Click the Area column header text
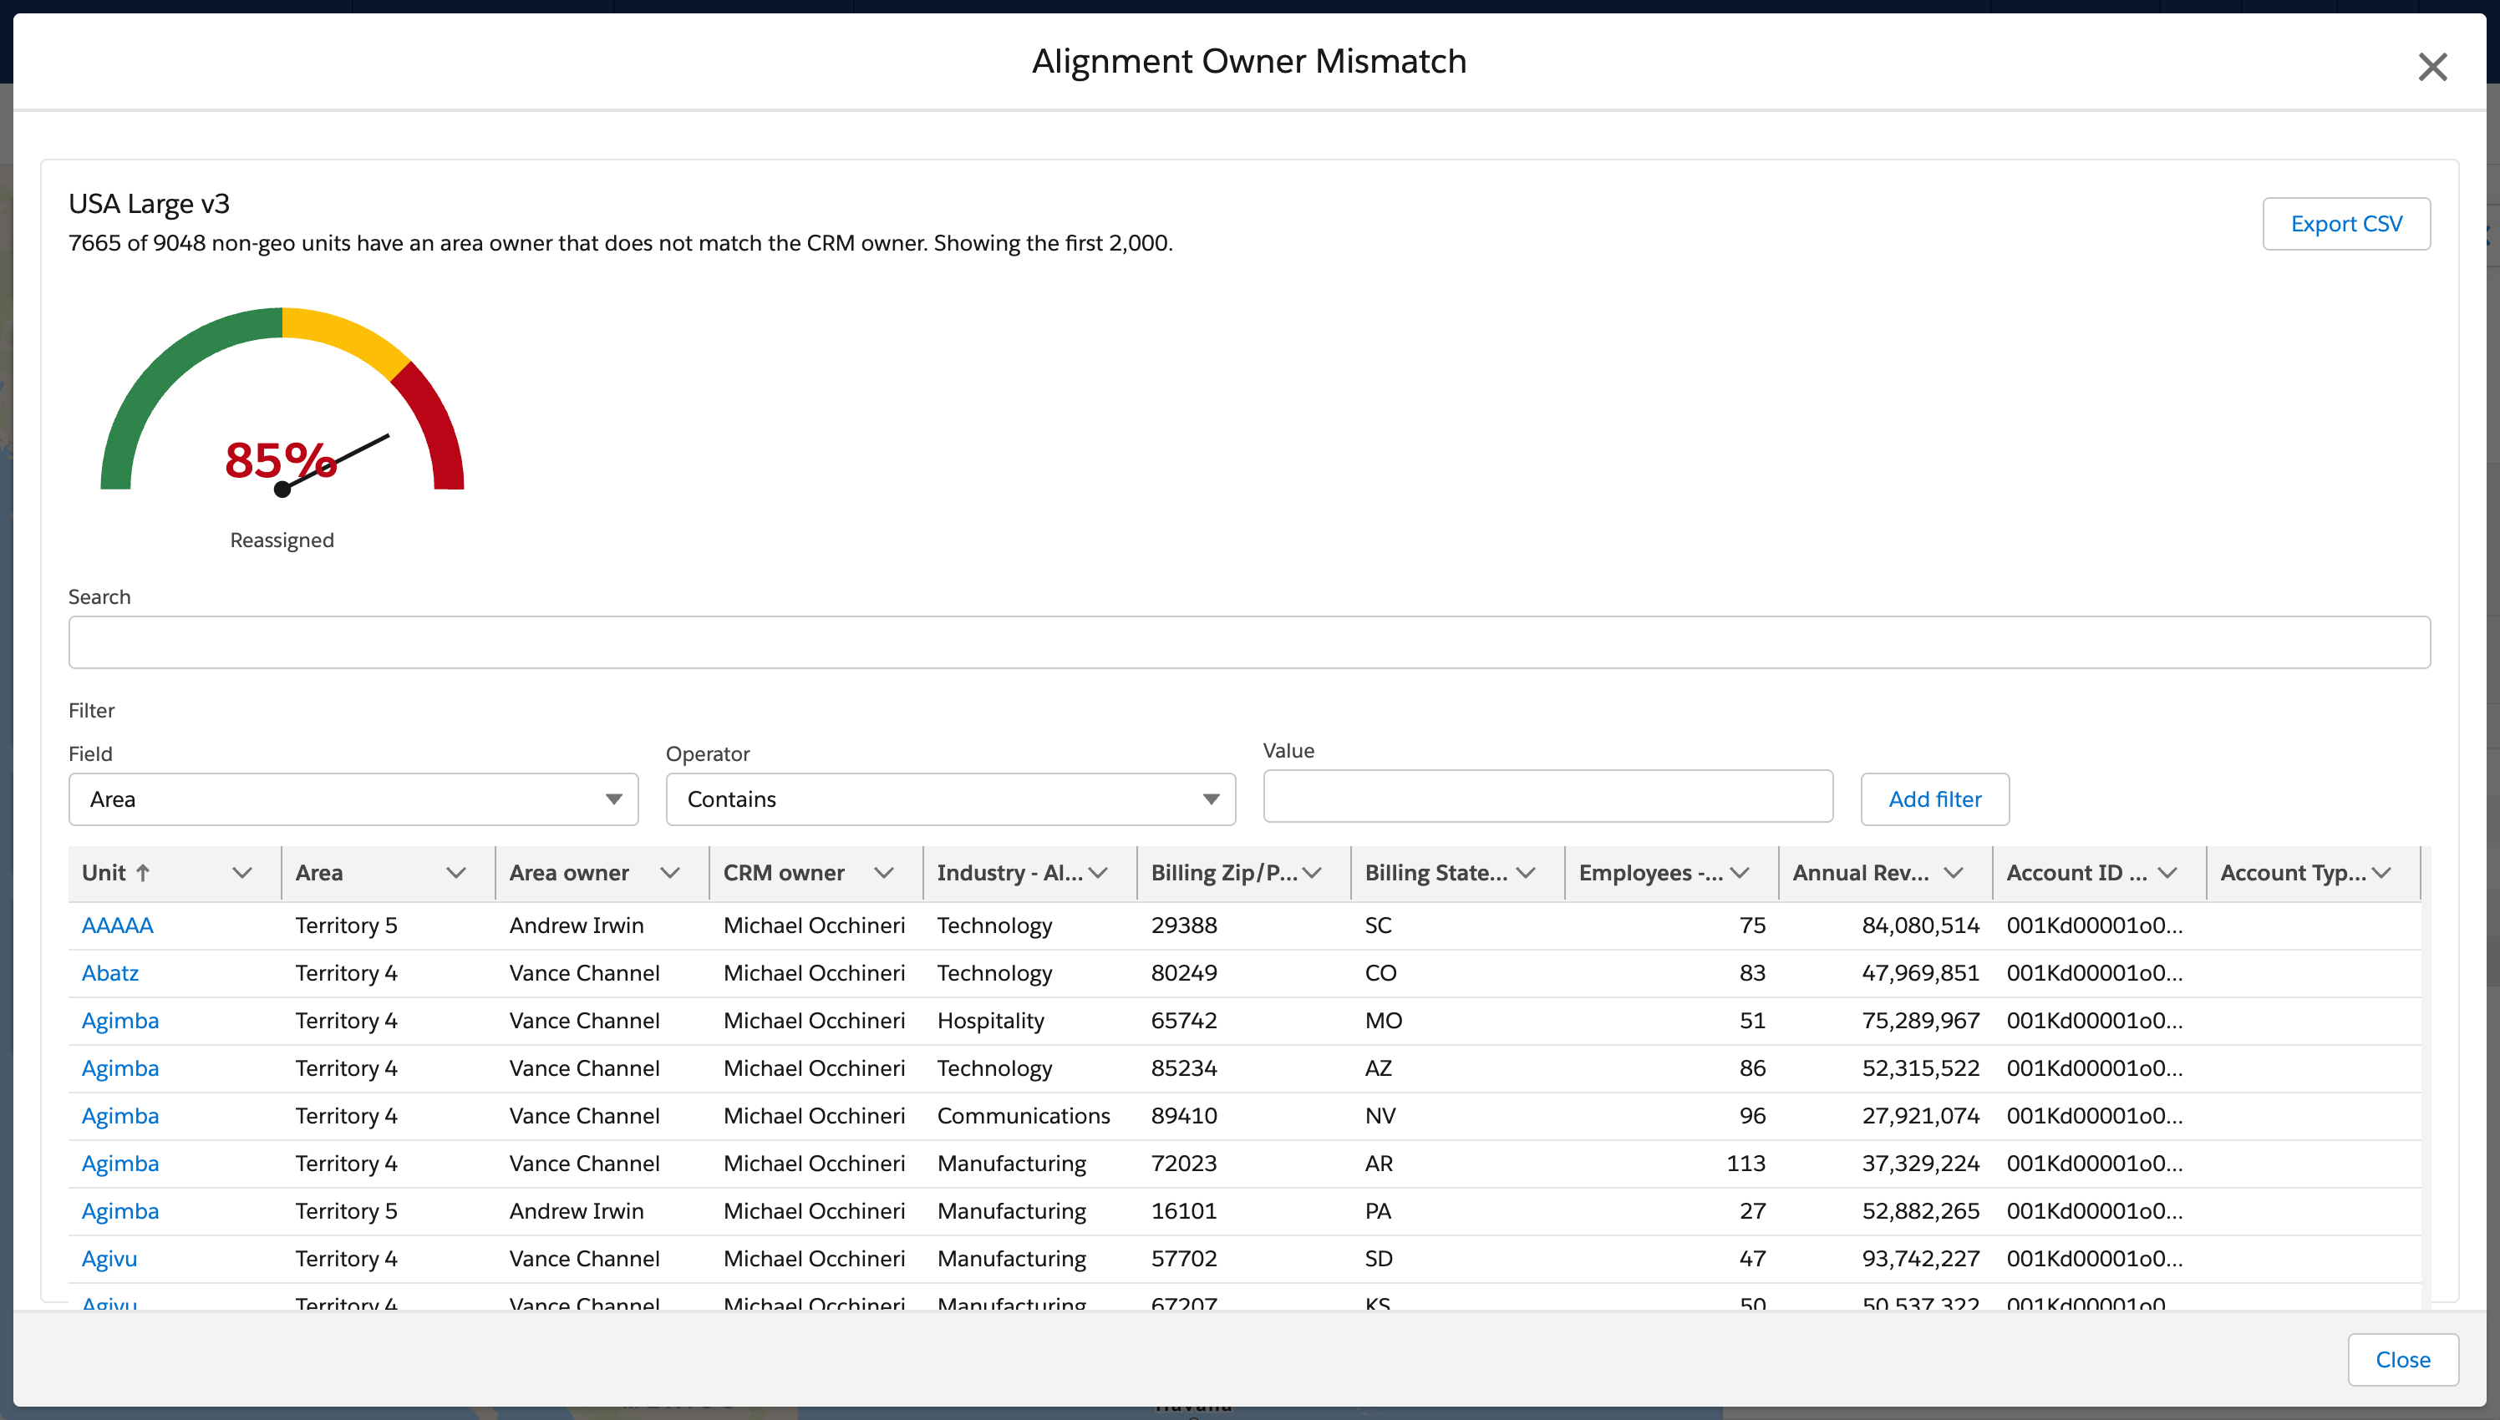This screenshot has width=2500, height=1420. point(319,873)
